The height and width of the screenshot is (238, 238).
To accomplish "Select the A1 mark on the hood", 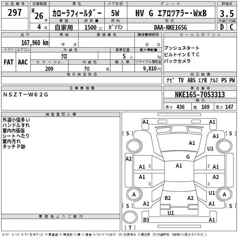I will (x=192, y=143).
